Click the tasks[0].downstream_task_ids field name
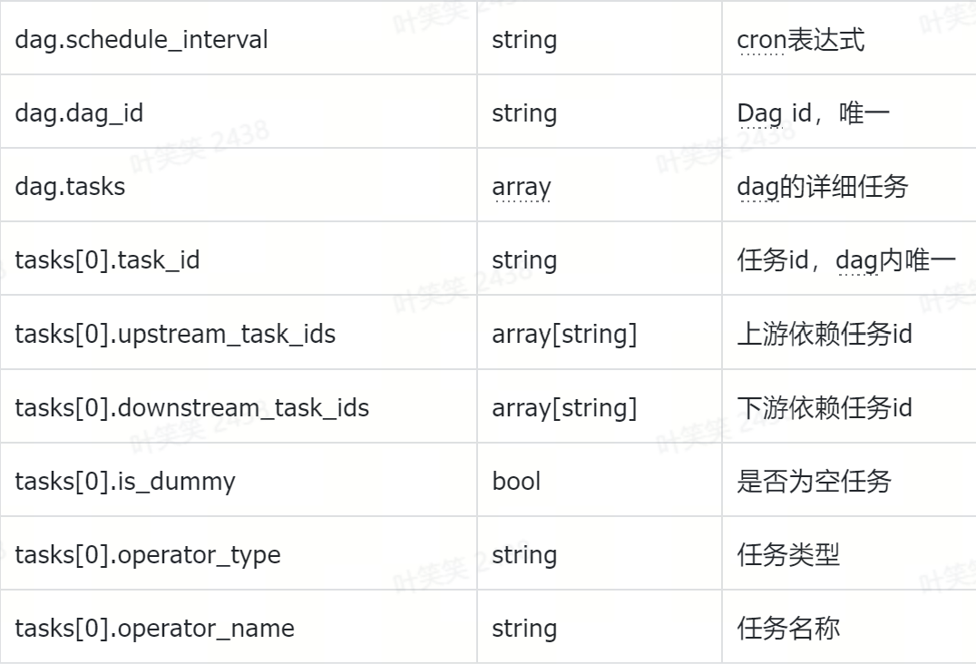Image resolution: width=976 pixels, height=664 pixels. tap(191, 408)
